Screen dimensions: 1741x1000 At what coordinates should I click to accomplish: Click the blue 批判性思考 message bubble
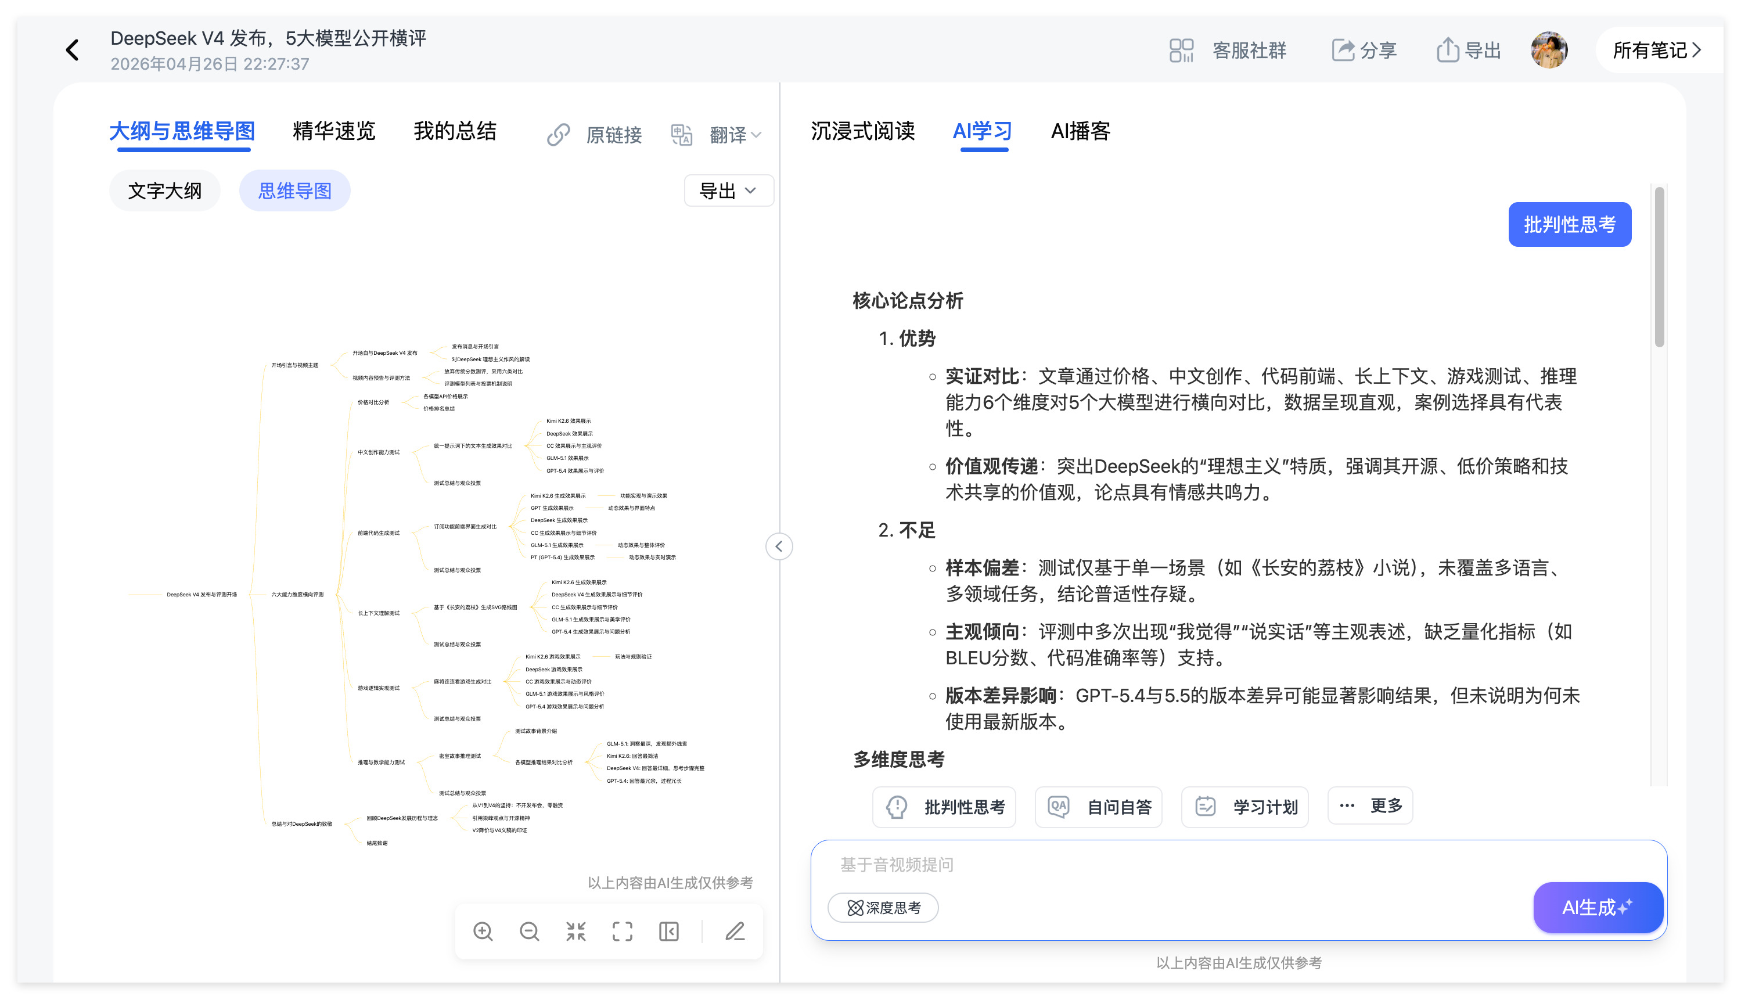[x=1570, y=225]
